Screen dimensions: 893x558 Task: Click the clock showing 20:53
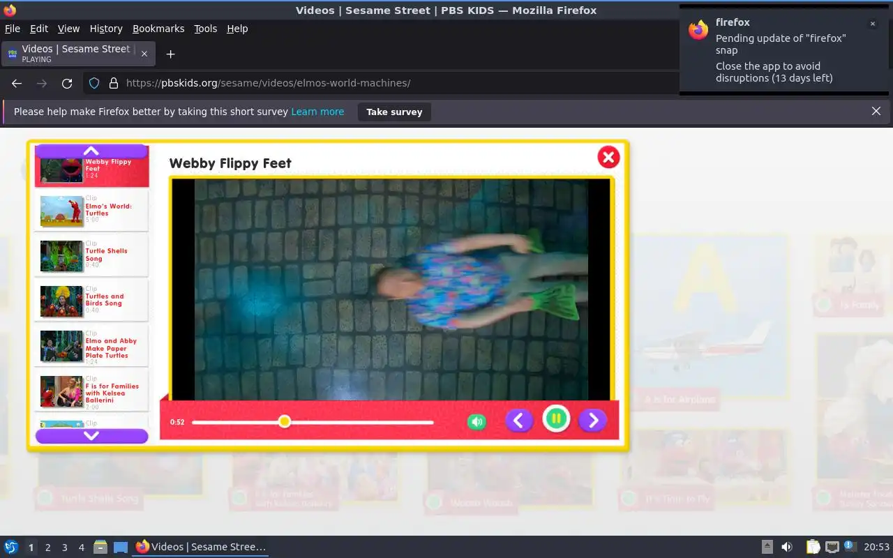(x=877, y=548)
